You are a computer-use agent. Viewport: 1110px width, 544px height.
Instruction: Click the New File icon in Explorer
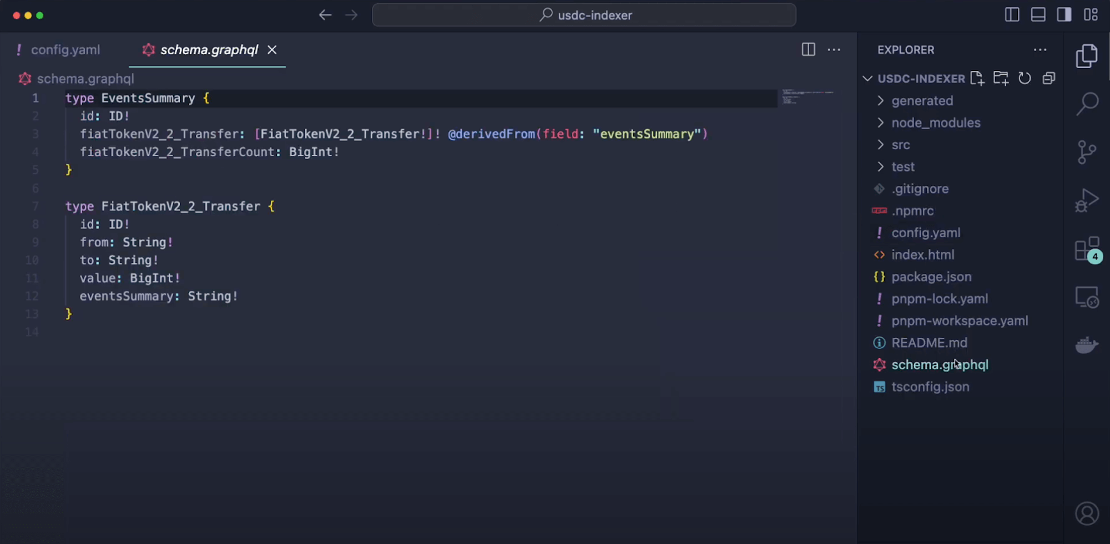point(977,78)
